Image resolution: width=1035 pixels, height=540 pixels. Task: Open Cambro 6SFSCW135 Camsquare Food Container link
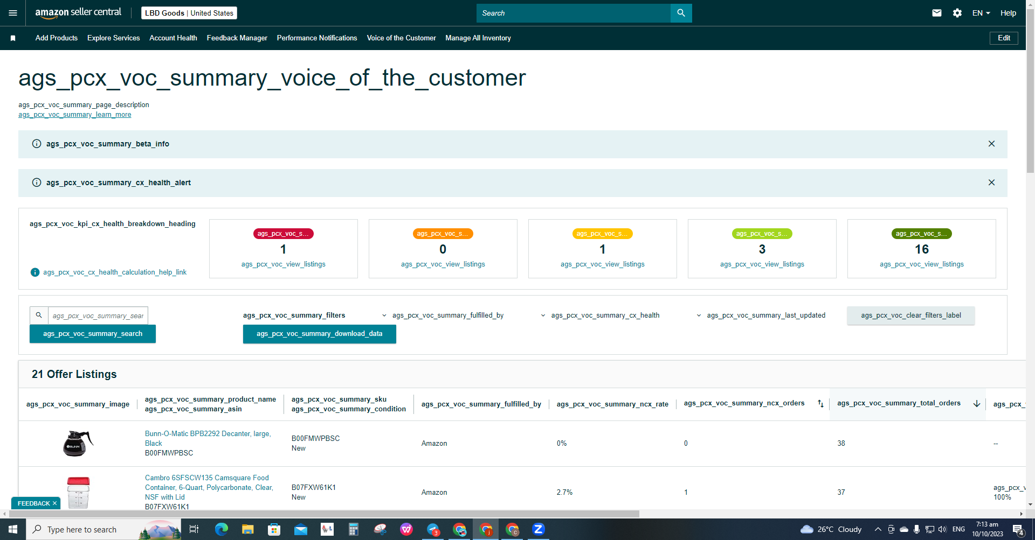209,487
